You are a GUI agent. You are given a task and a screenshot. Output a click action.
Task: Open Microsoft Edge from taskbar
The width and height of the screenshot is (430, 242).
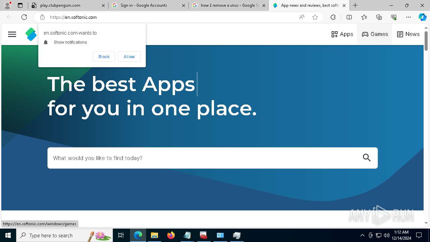(x=138, y=235)
